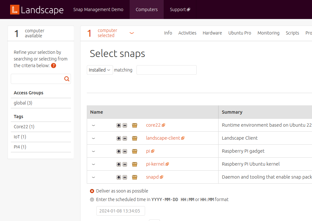Screen dimensions: 312x221
Task: Click the remove icon for pi
Action: pos(124,151)
